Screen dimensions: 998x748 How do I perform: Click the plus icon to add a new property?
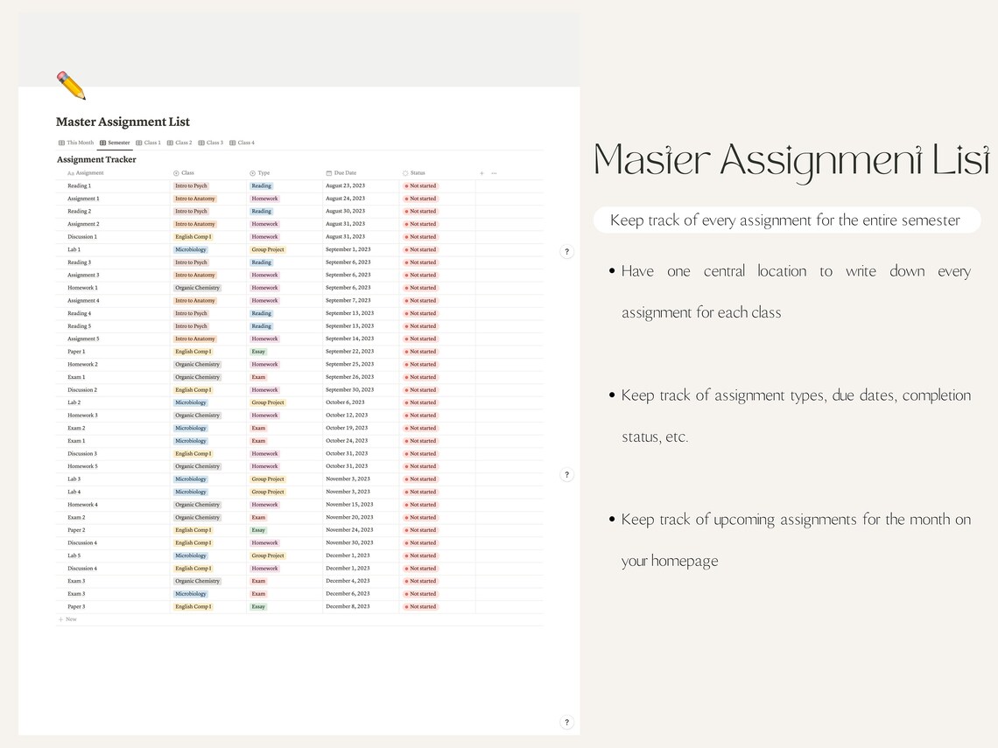(481, 172)
